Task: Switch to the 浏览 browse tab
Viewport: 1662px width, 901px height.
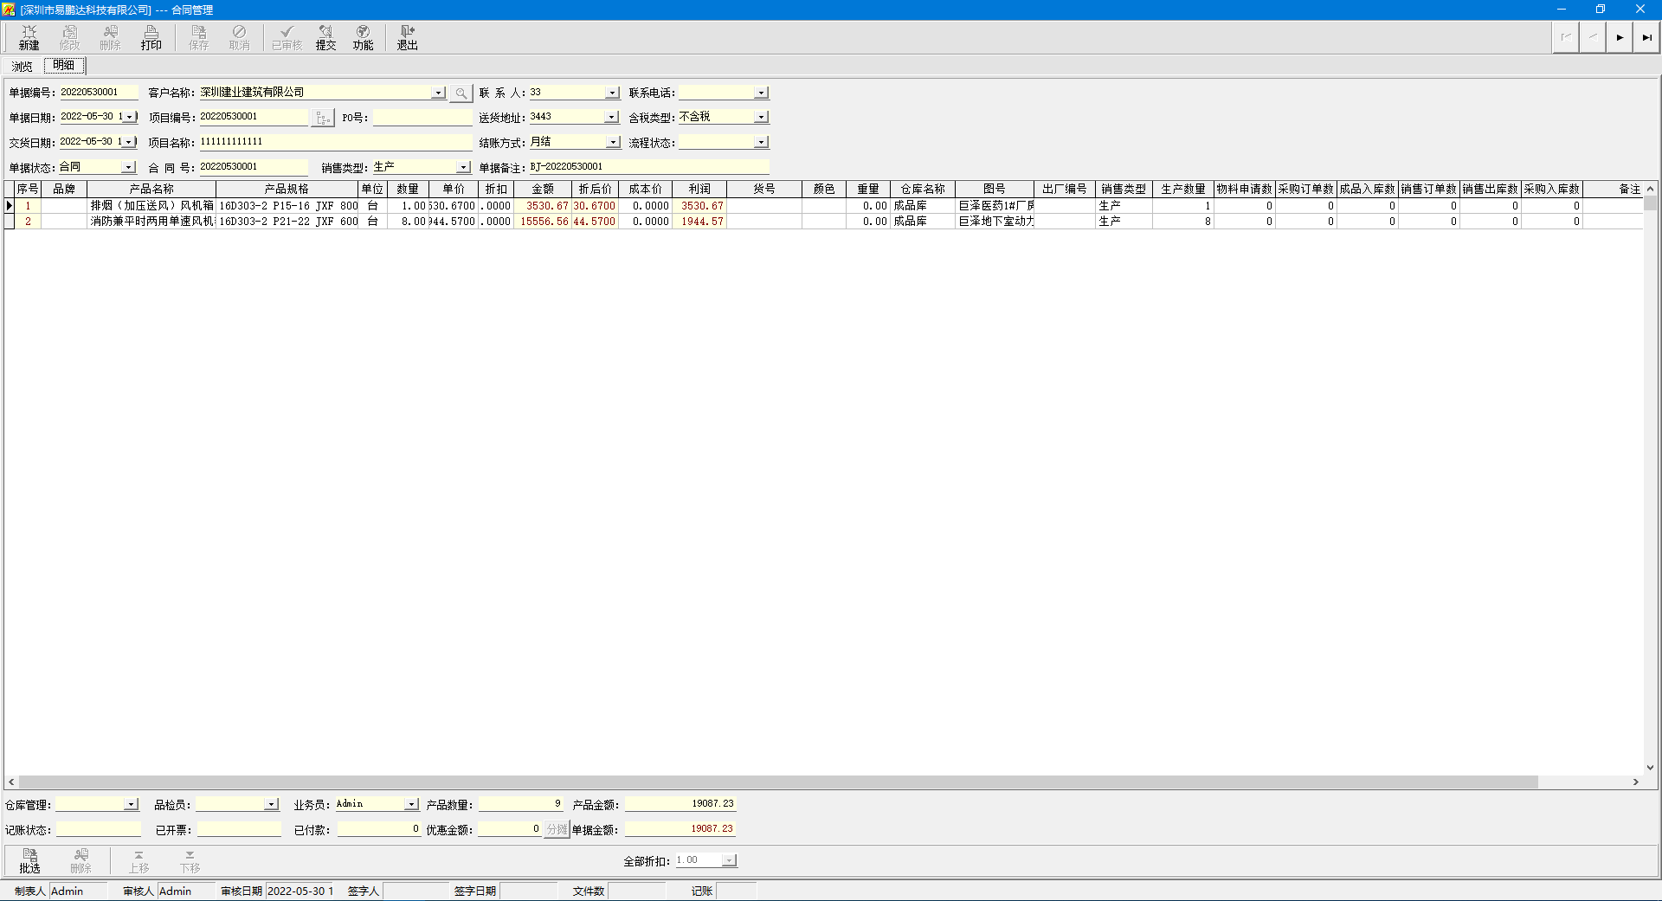Action: coord(23,66)
